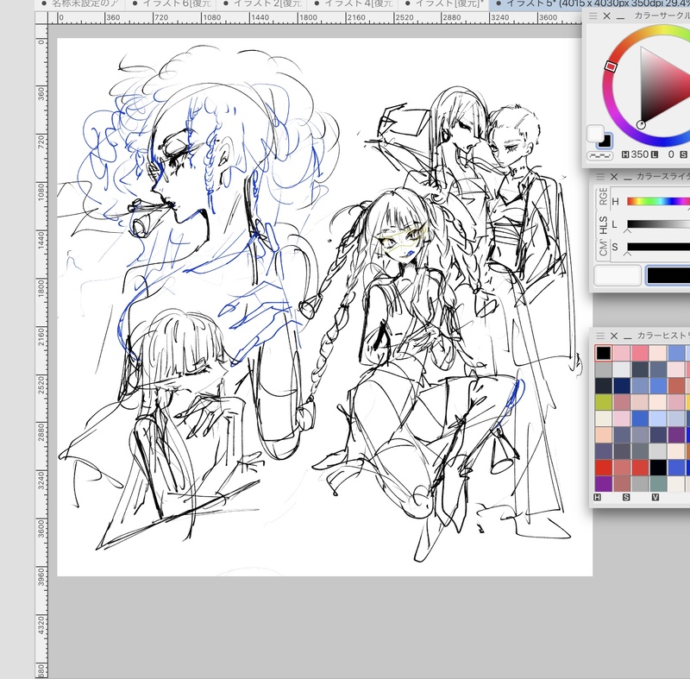The image size is (690, 679).
Task: Switch to the イラスト[復元]* document tab
Action: click(x=443, y=4)
